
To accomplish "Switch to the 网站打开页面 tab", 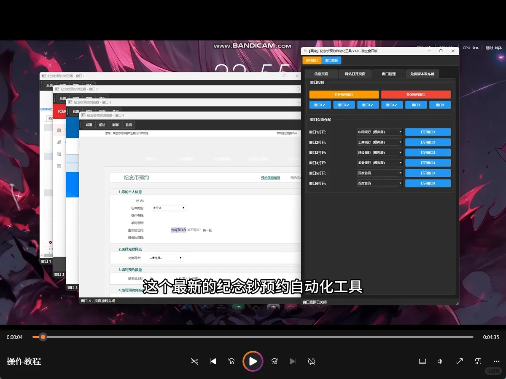I will 355,74.
